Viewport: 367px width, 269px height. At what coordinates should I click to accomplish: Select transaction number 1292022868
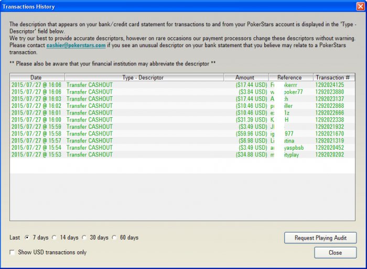pyautogui.click(x=330, y=106)
